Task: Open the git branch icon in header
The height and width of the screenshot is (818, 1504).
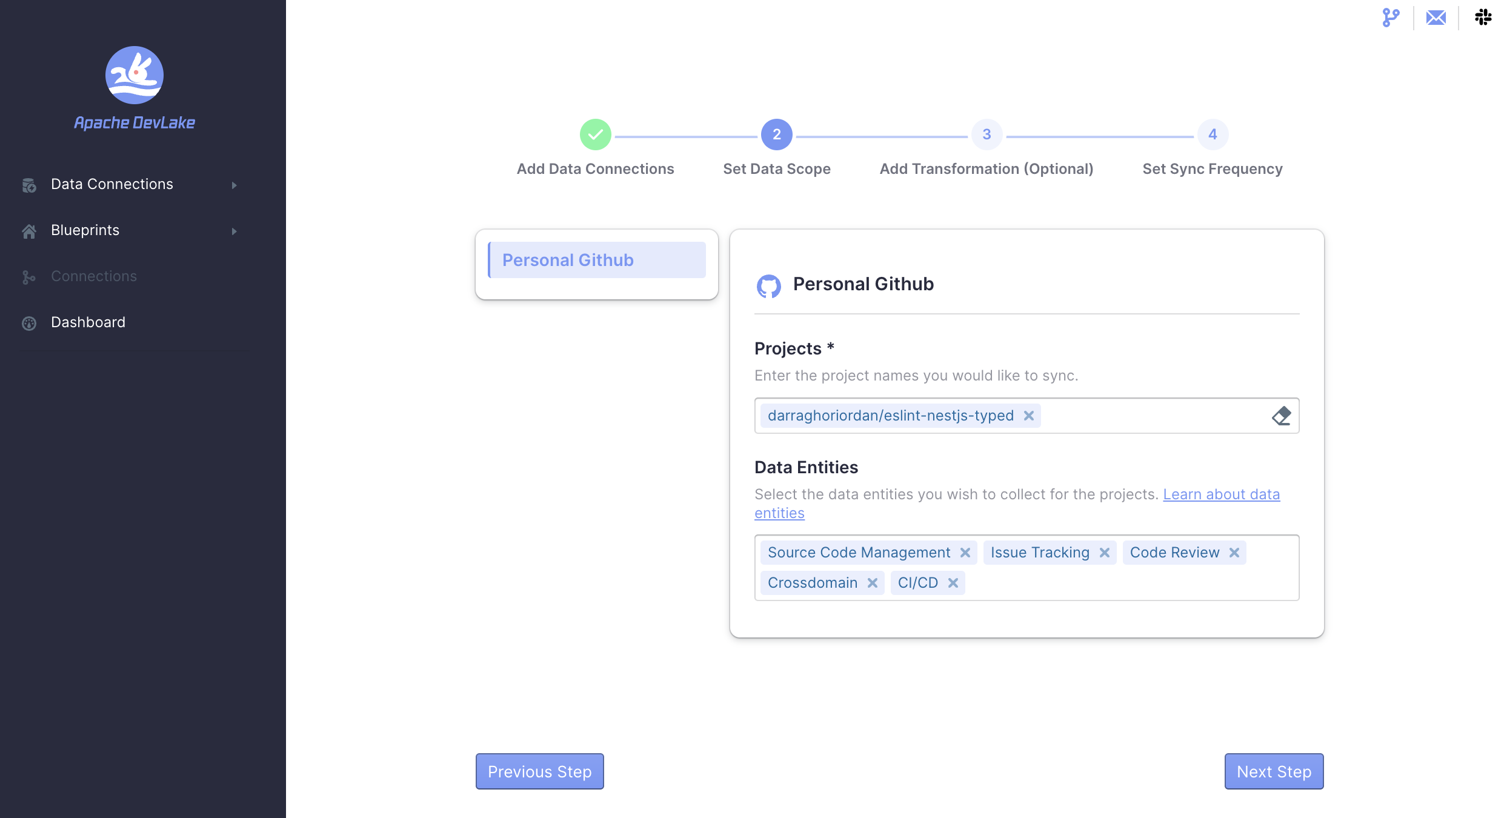Action: (1391, 18)
